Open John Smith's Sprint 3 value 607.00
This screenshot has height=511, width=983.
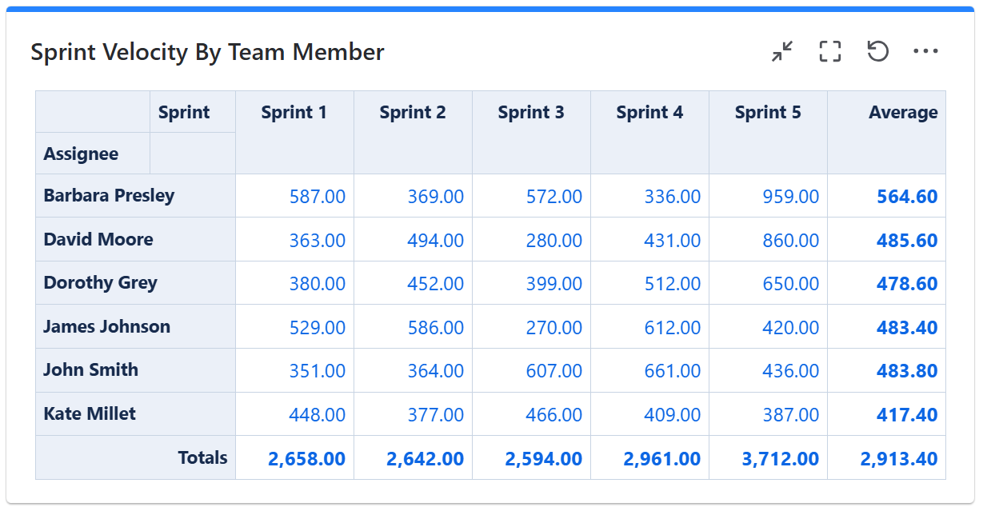tap(553, 371)
